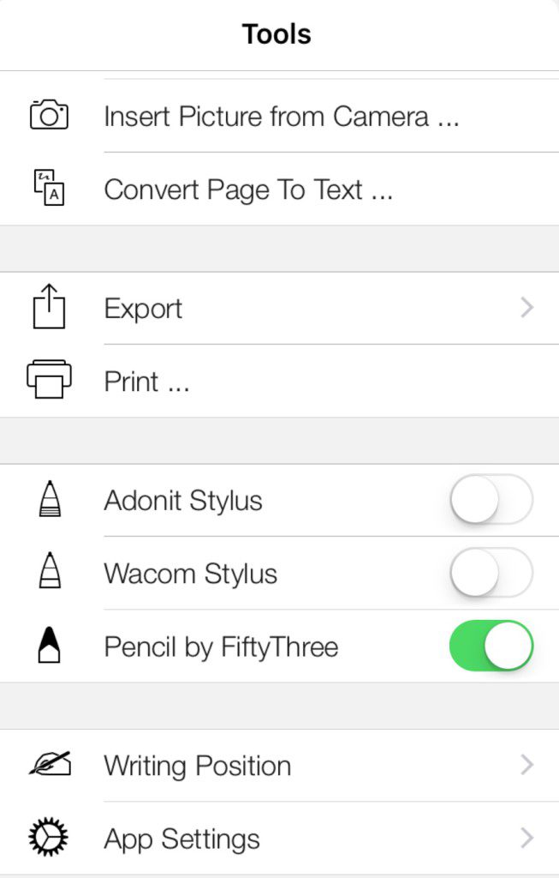Tap the Adonit Stylus pen icon
Screen dimensions: 559x878
tap(50, 500)
